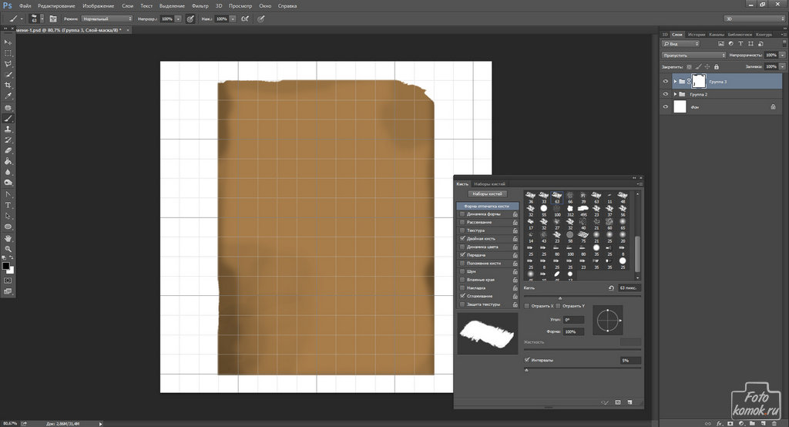Click create new brush icon in Brush panel
This screenshot has width=789, height=427.
[630, 402]
